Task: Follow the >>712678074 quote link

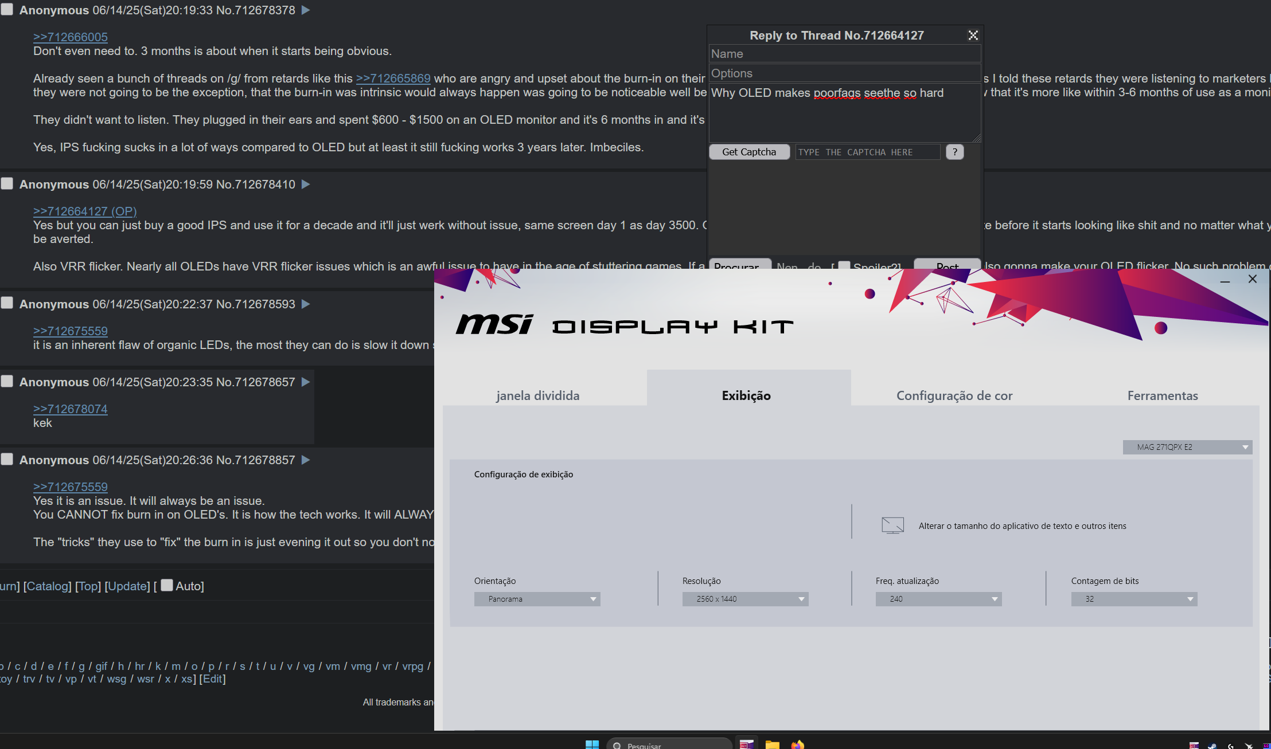Action: [71, 409]
